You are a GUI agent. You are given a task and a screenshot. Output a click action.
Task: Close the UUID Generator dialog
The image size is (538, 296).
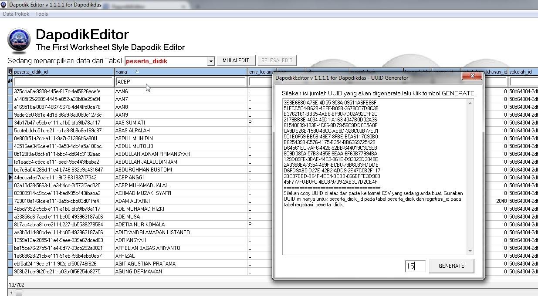pyautogui.click(x=472, y=76)
